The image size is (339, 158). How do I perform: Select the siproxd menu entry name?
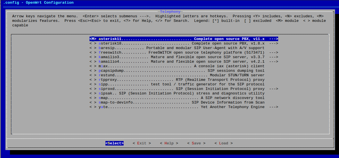[107, 89]
